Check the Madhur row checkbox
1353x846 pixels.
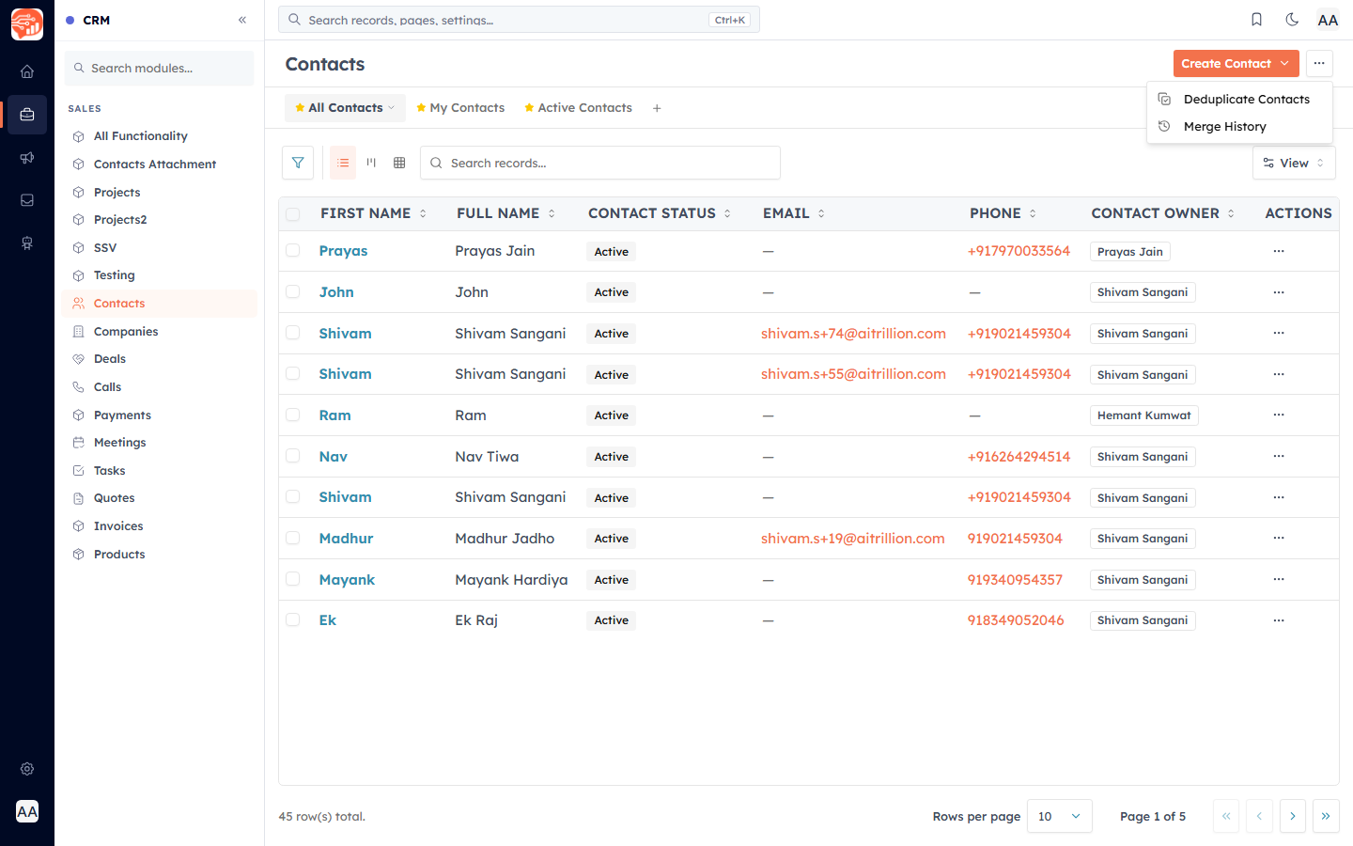293,538
